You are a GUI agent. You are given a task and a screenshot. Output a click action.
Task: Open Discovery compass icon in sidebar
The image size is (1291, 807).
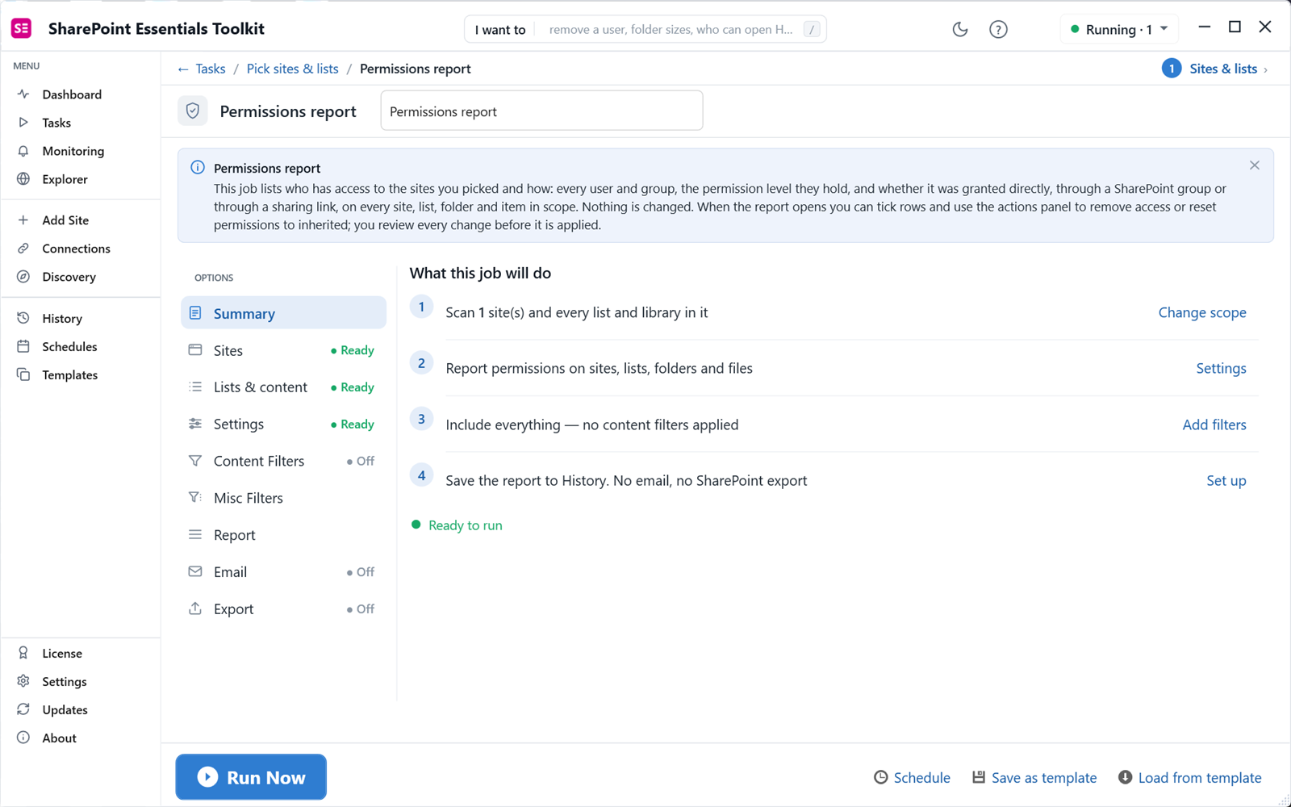23,277
